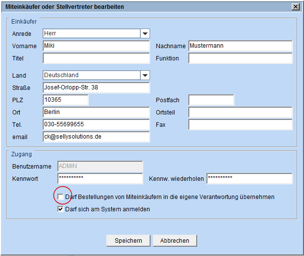Focus the Ort field containing Berlin
Image resolution: width=304 pixels, height=256 pixels.
click(x=96, y=113)
